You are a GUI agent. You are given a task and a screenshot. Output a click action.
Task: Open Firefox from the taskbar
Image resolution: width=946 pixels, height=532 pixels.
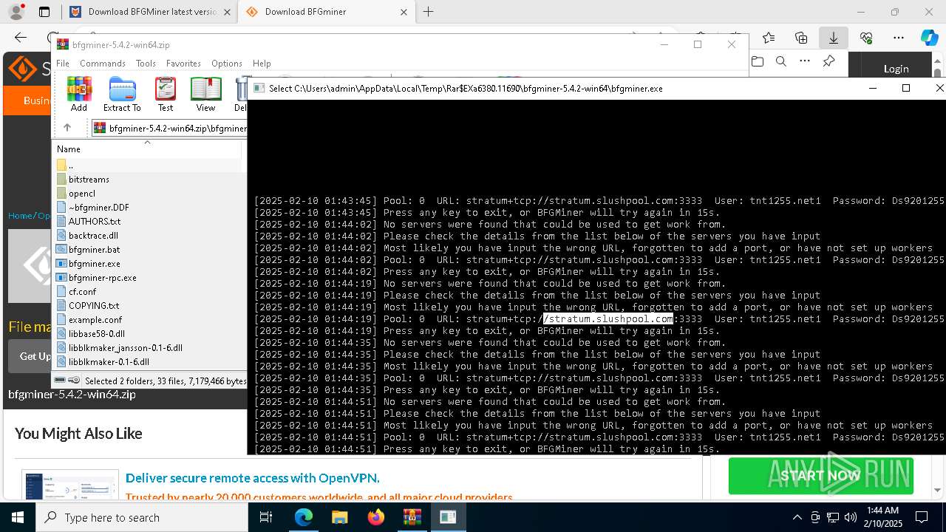coord(375,517)
